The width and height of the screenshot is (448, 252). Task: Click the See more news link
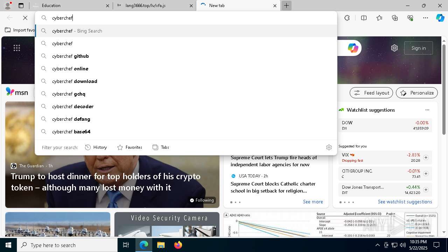tap(313, 202)
